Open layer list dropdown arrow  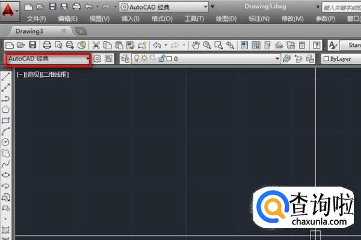[277, 59]
